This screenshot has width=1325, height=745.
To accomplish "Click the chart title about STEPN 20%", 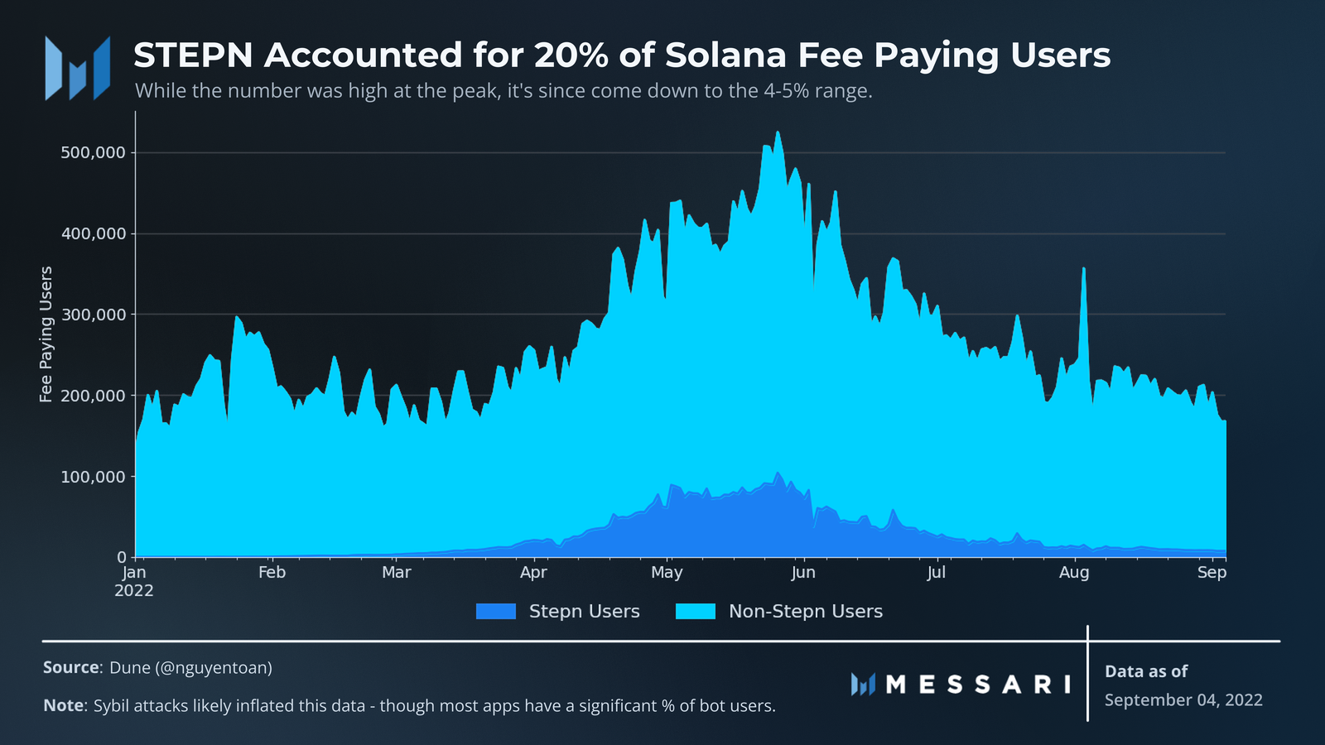I will (622, 55).
